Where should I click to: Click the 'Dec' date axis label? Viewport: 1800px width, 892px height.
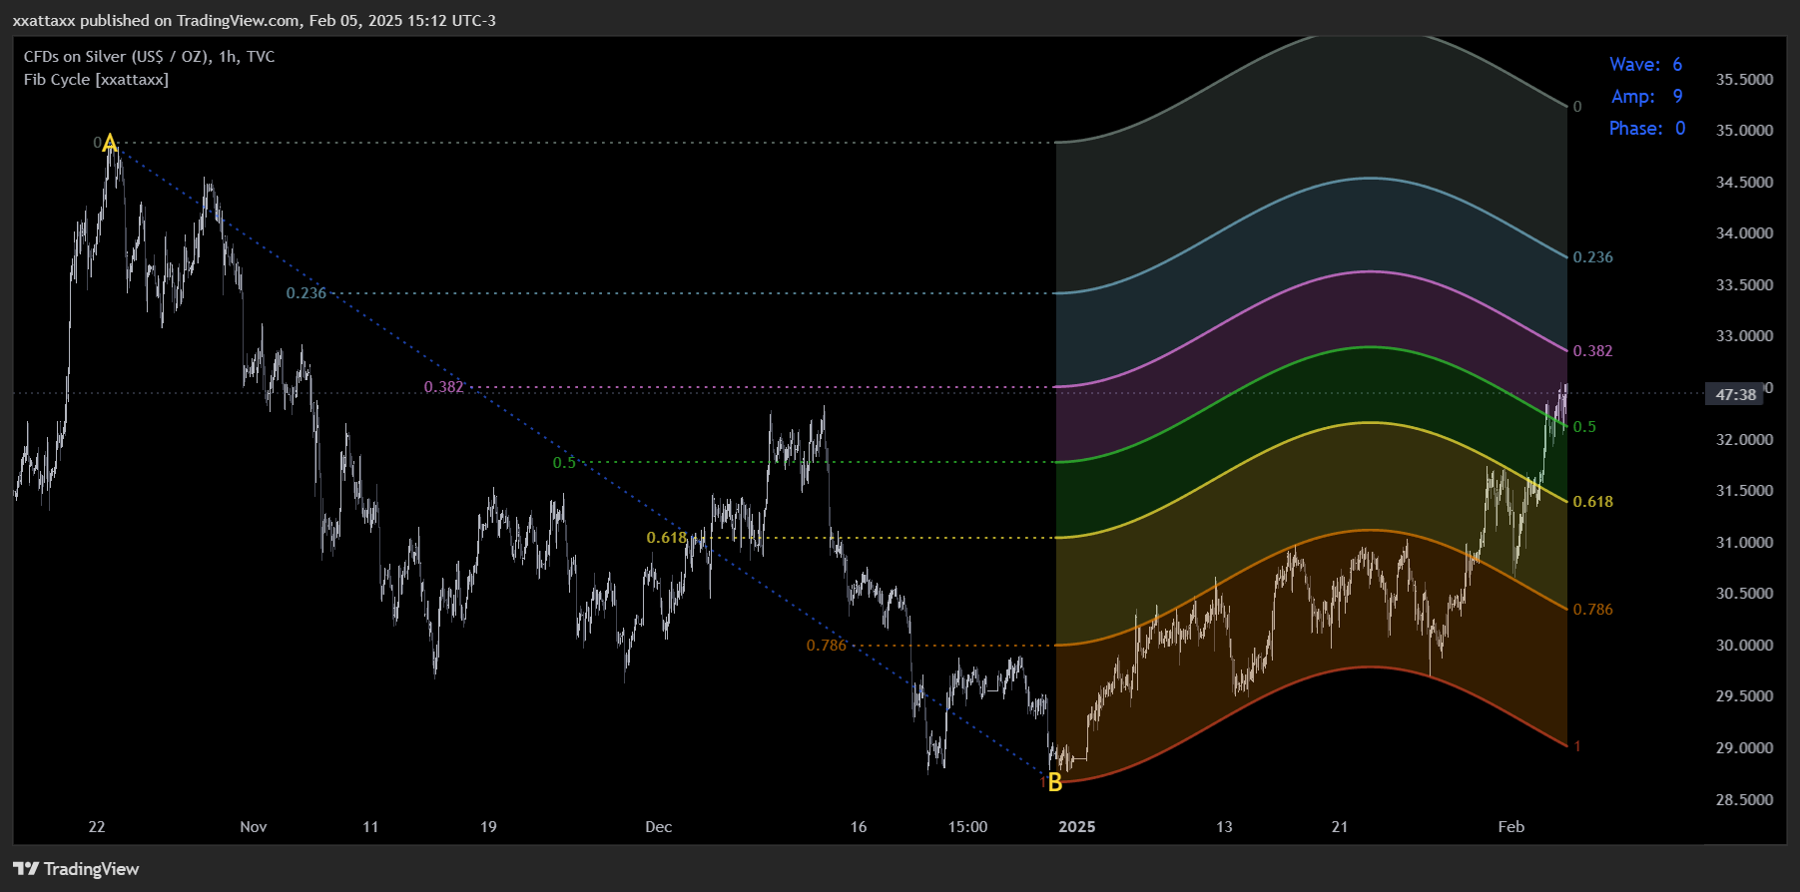658,826
